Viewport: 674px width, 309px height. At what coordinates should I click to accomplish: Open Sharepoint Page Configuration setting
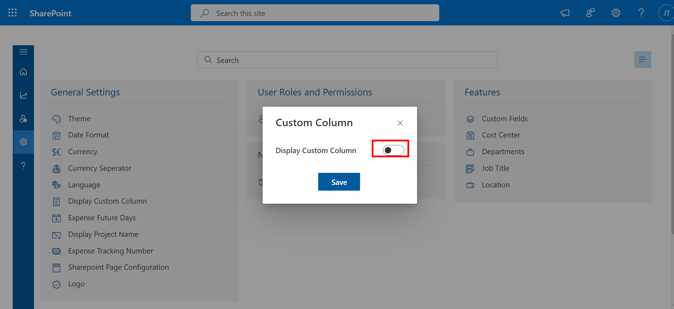coord(118,267)
